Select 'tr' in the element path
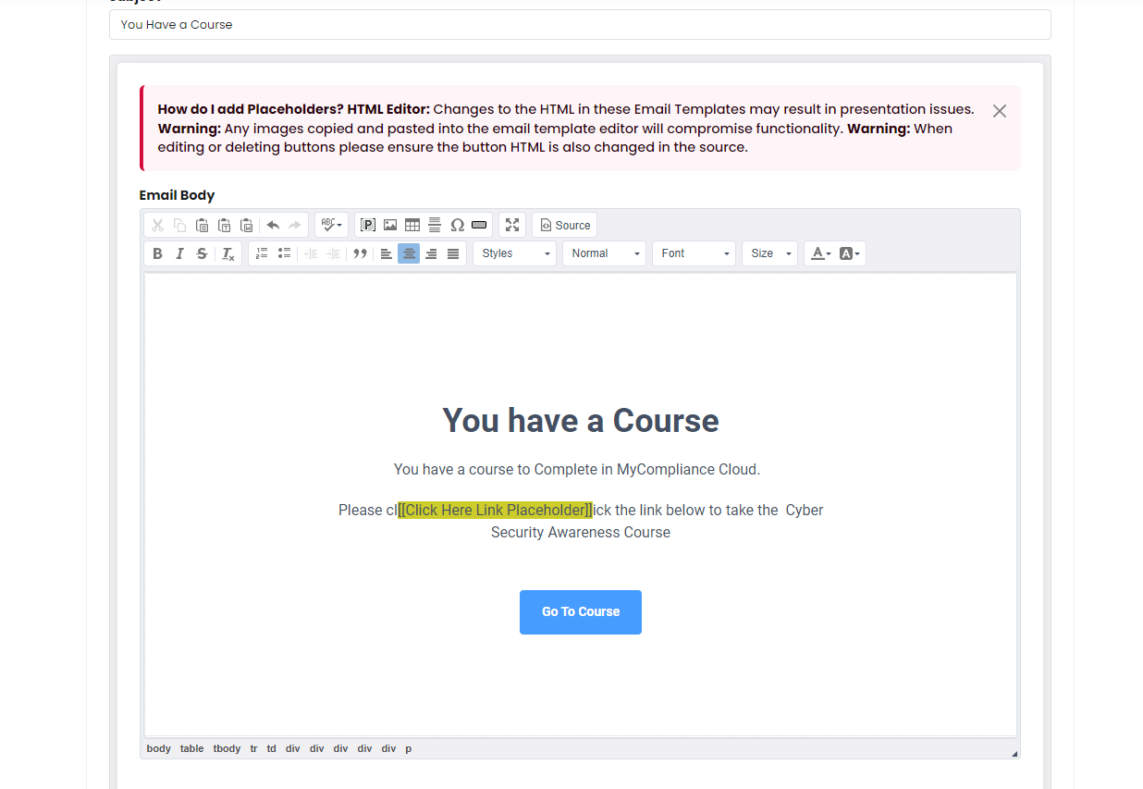 pyautogui.click(x=253, y=748)
